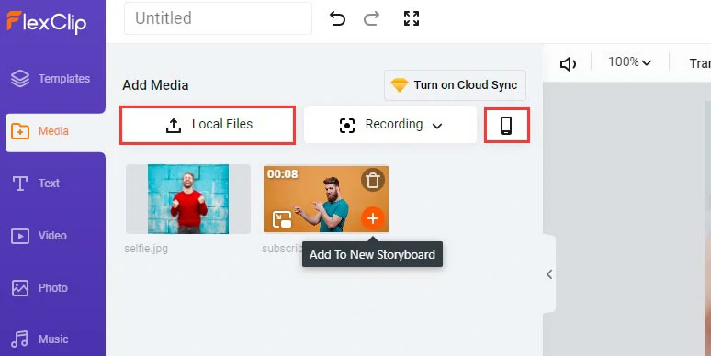
Task: Add the video clip to new storyboard
Action: (373, 218)
